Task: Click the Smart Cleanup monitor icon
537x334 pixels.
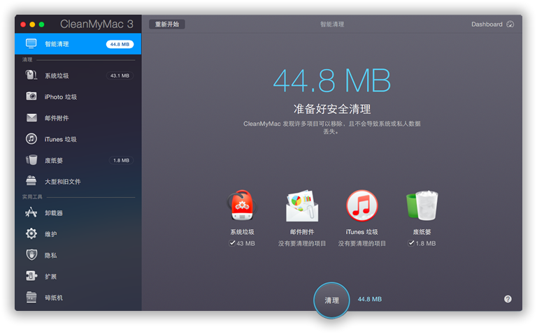Action: pyautogui.click(x=31, y=44)
